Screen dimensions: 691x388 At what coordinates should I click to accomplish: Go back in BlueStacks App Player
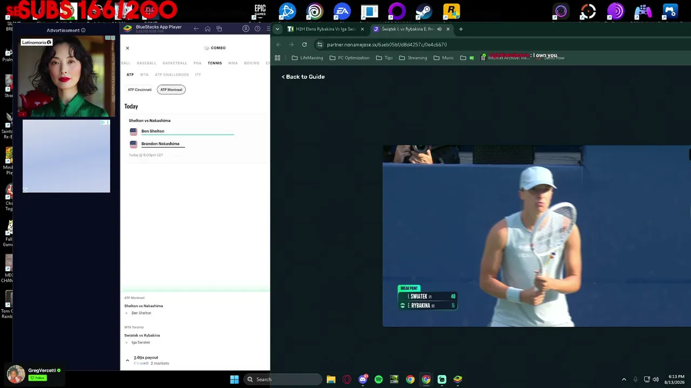197,29
